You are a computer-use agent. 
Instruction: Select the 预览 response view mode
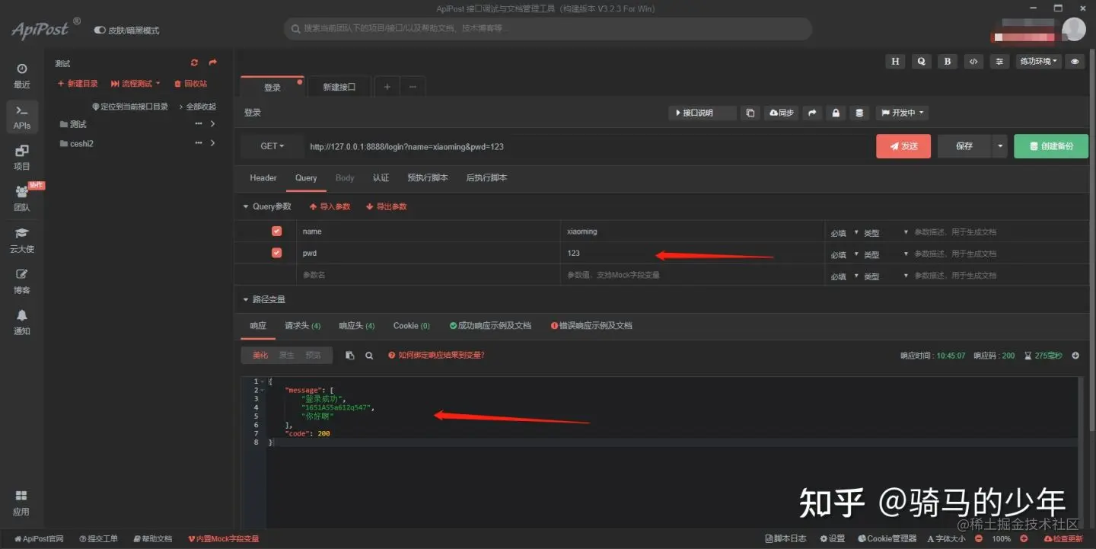click(313, 356)
